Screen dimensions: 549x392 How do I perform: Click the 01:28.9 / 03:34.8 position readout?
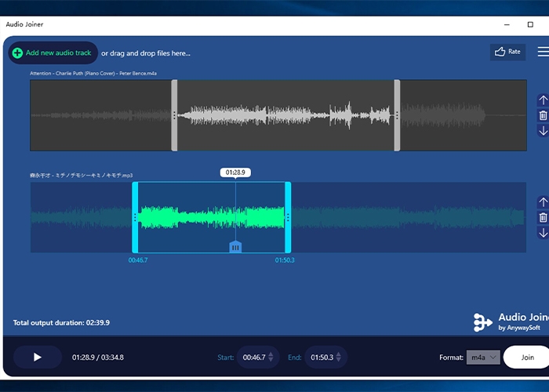pyautogui.click(x=98, y=358)
